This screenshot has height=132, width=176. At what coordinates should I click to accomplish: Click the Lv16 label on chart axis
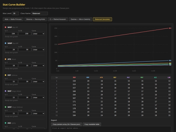pos(115,71)
